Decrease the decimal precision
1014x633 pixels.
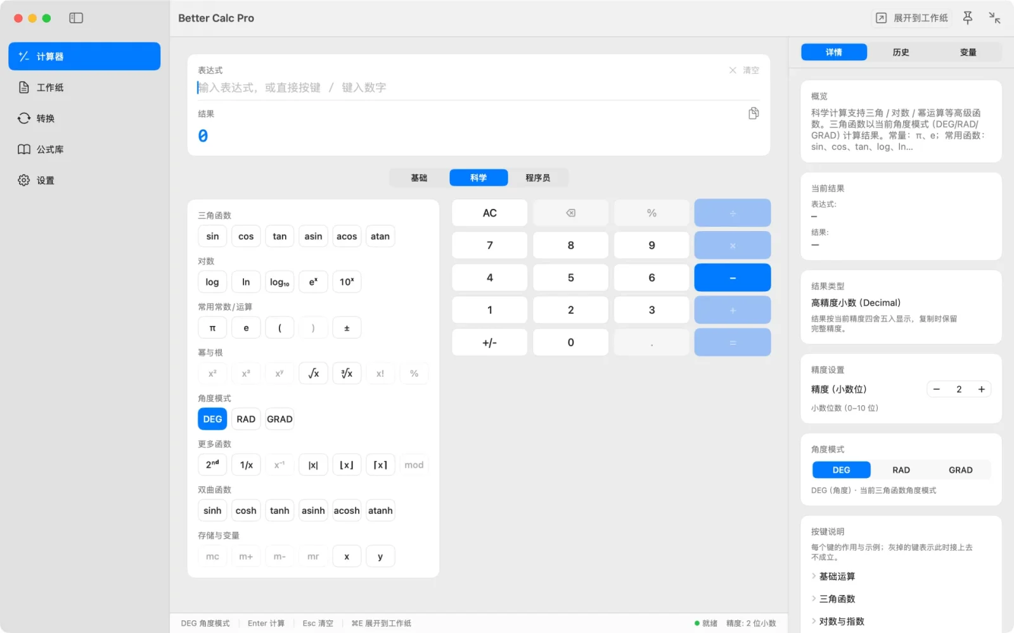(936, 389)
